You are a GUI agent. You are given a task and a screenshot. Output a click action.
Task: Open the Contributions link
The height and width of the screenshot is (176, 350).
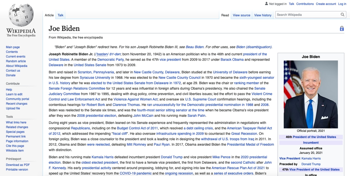point(305,4)
